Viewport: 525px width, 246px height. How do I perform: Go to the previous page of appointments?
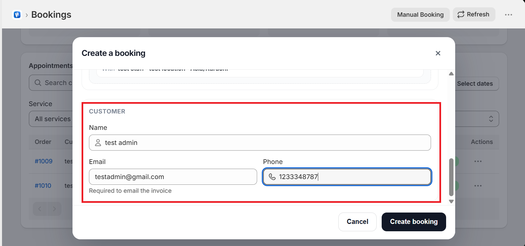click(x=40, y=209)
